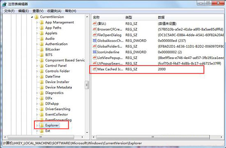Expand the App Management key arrow
The image size is (226, 148).
37,23
